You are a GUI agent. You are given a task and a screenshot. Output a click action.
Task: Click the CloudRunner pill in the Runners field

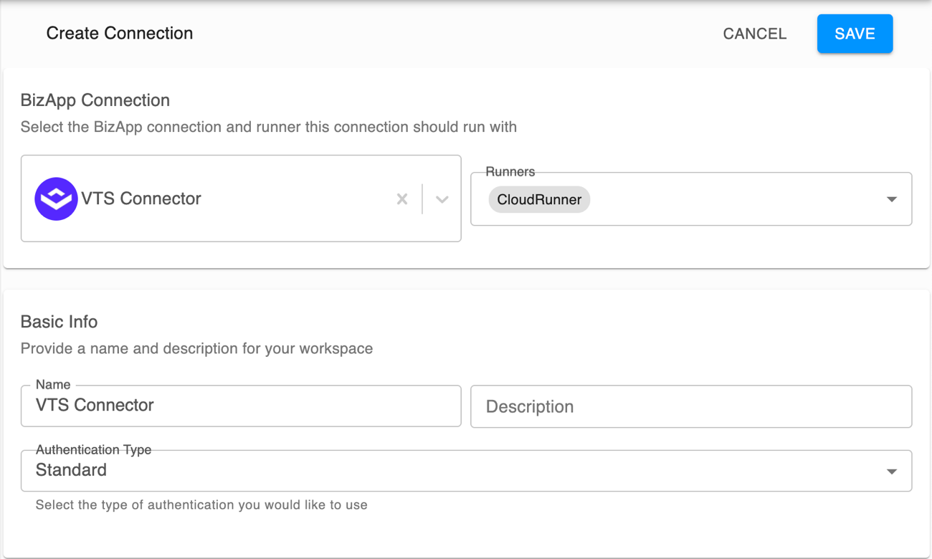[x=538, y=199]
